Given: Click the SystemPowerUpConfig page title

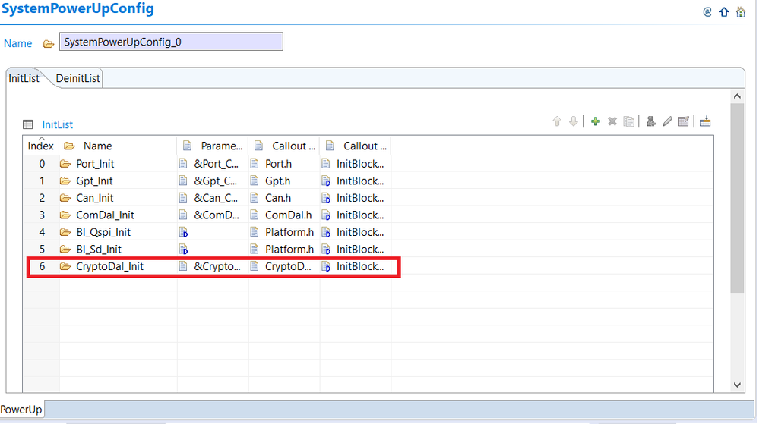Looking at the screenshot, I should click(77, 8).
